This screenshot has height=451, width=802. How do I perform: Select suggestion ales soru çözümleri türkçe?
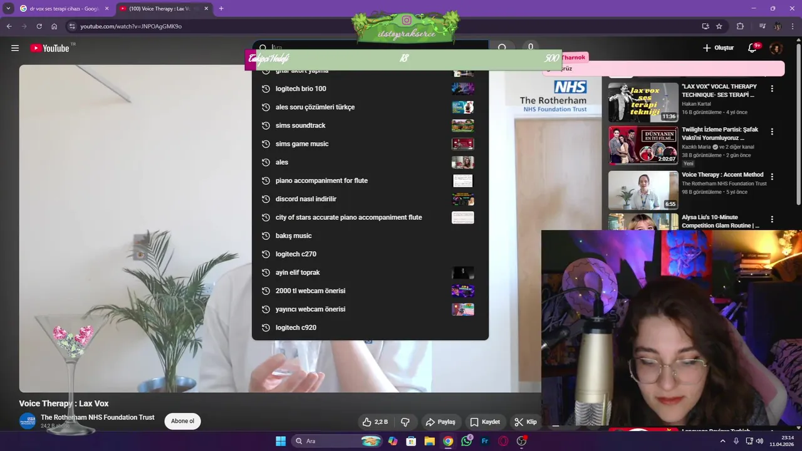tap(370, 107)
